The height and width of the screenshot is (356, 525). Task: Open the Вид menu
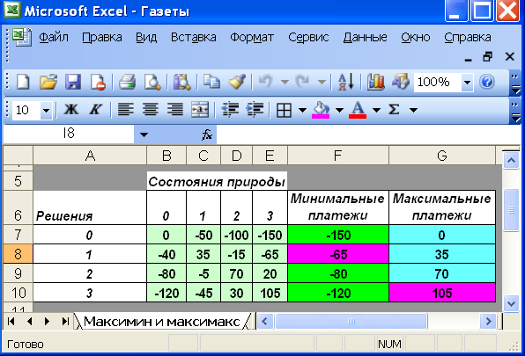146,37
